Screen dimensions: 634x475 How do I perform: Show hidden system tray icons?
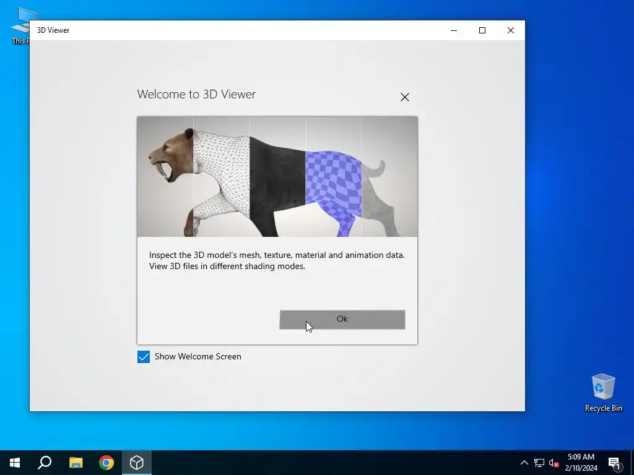pos(524,463)
